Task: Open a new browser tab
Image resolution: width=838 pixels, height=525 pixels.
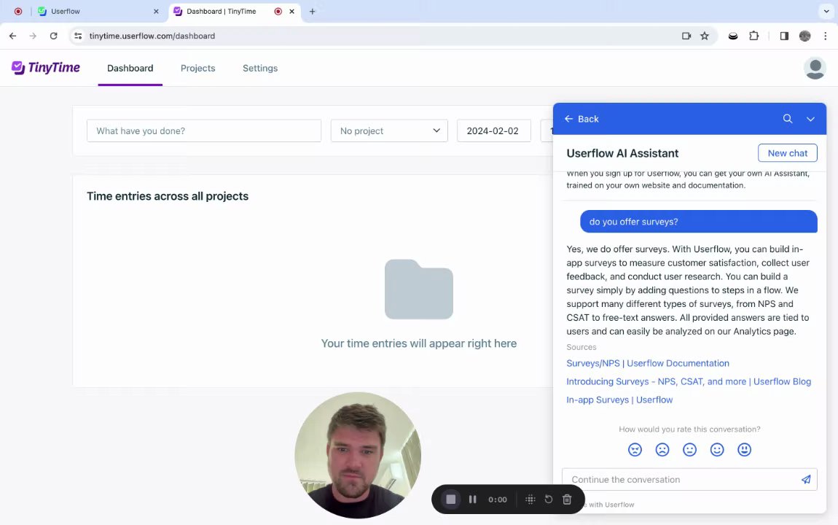Action: (312, 11)
